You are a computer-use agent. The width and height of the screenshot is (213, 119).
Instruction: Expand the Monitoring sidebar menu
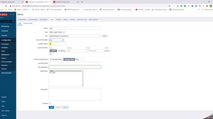point(8,26)
